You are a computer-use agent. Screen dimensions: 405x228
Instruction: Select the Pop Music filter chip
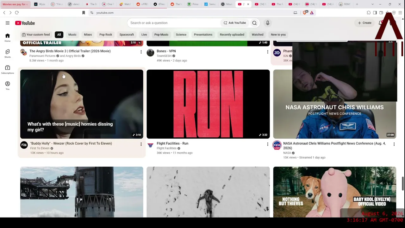[161, 35]
